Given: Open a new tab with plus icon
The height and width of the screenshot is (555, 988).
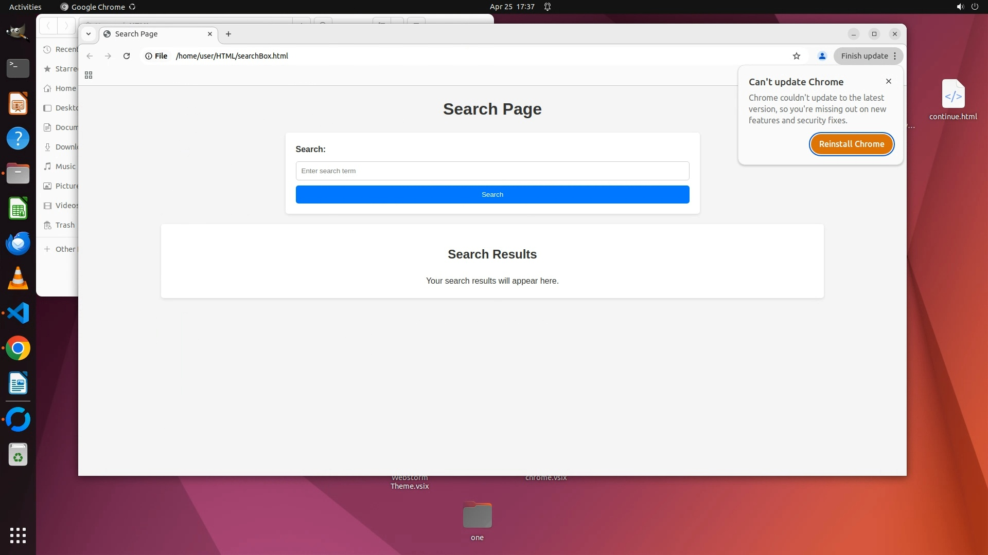Looking at the screenshot, I should coord(228,34).
